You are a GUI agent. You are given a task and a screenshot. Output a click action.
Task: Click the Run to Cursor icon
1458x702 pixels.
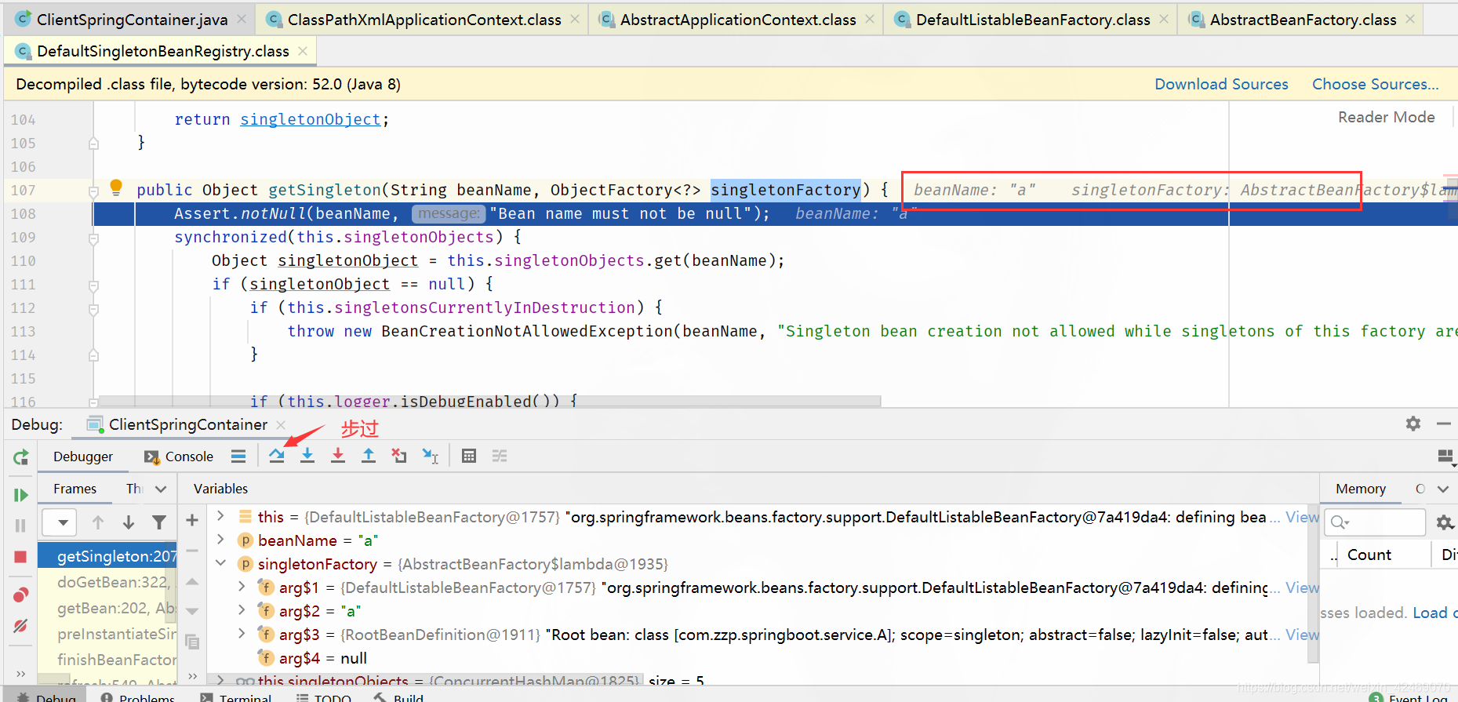click(431, 456)
